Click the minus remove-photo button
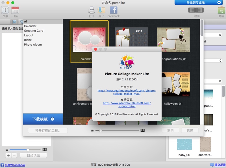226x168 pixels. click(x=14, y=155)
